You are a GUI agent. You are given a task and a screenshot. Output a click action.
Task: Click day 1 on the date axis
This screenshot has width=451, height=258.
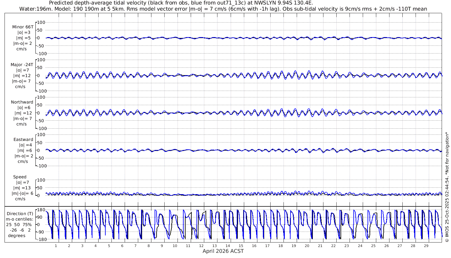(x=56, y=246)
